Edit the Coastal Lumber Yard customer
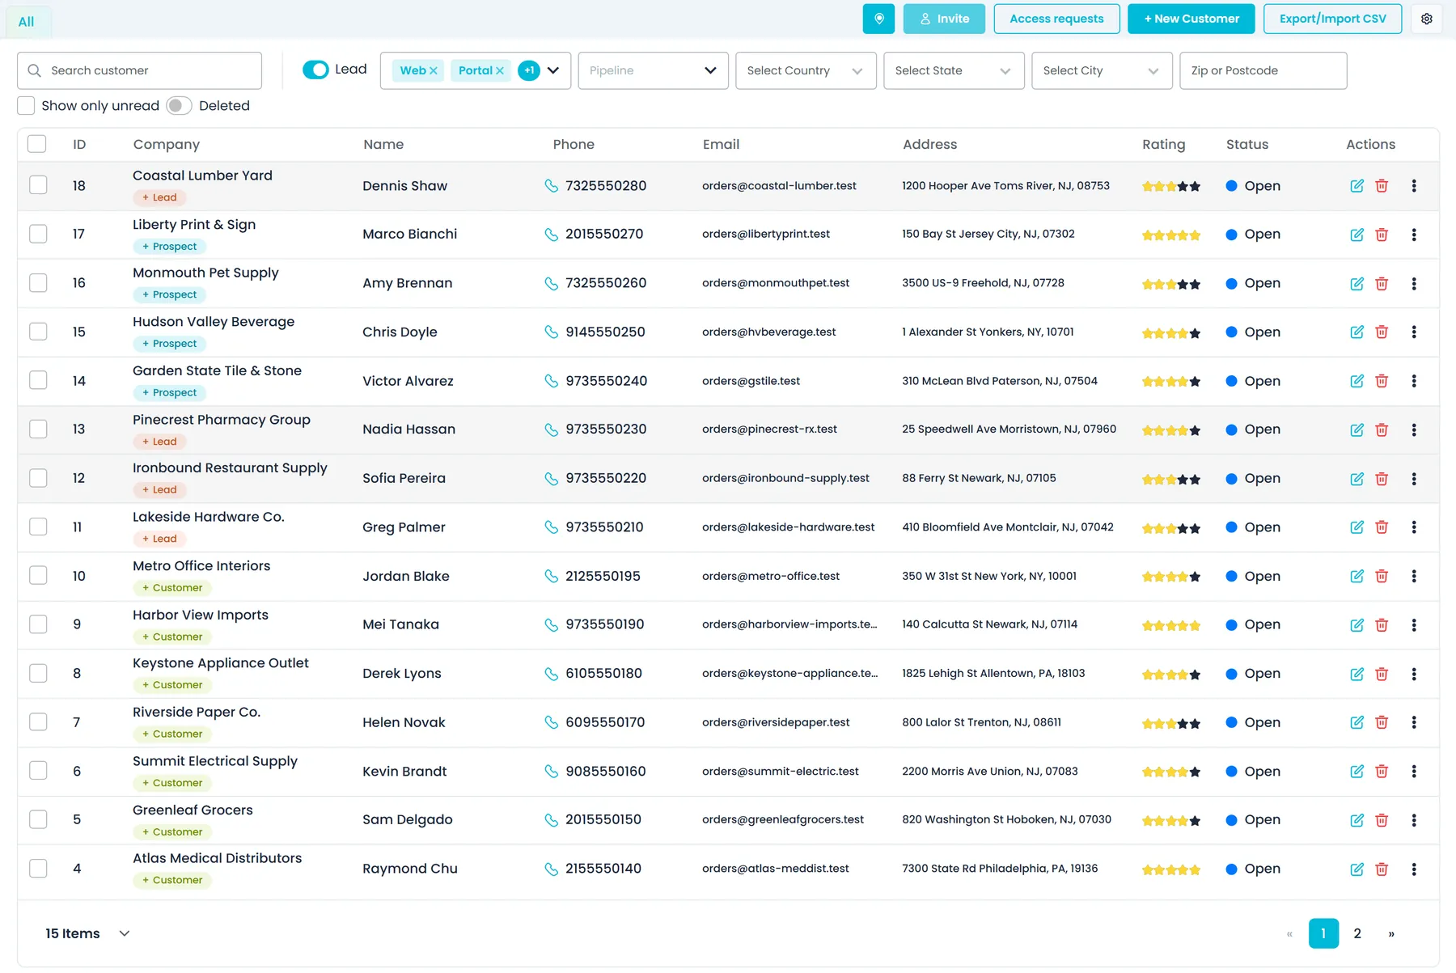The width and height of the screenshot is (1456, 973). (1357, 186)
